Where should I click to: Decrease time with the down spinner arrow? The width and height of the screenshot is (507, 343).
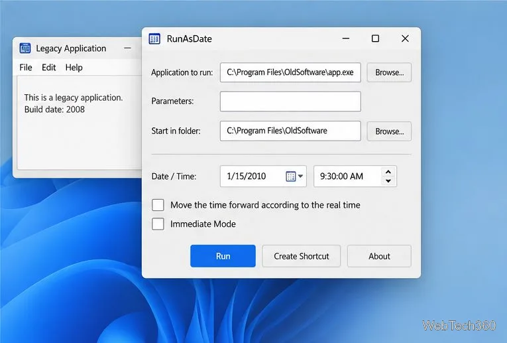[x=388, y=181]
